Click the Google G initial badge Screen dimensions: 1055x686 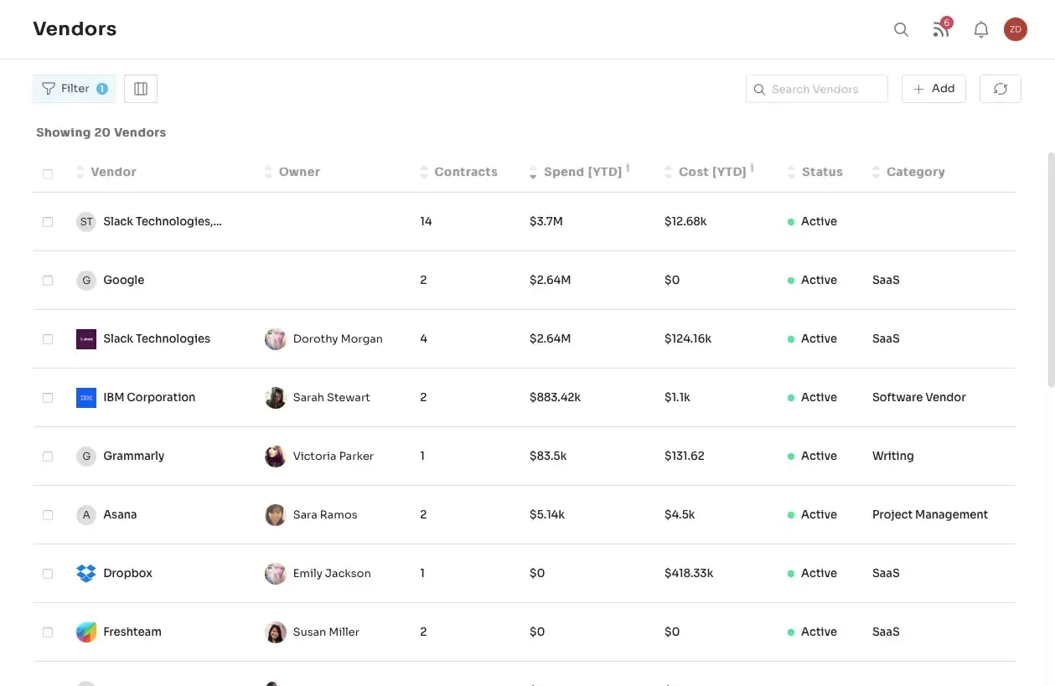[x=86, y=281]
